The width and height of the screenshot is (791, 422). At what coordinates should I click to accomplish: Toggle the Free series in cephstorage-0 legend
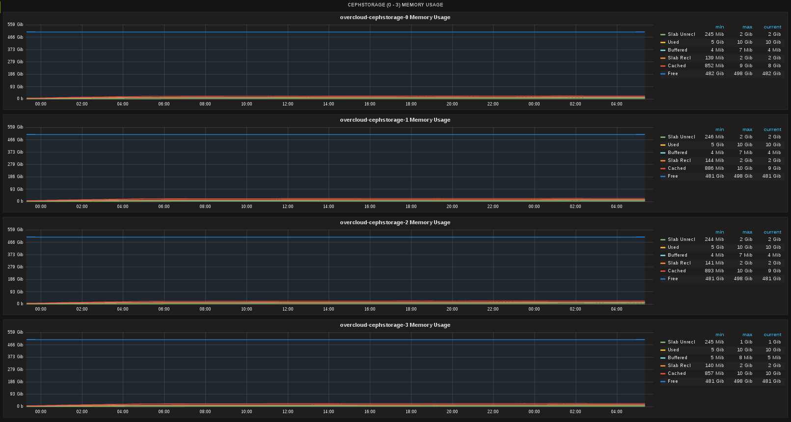tap(673, 74)
